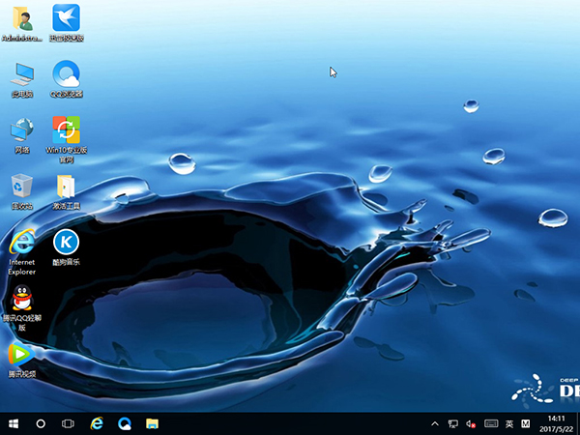This screenshot has width=580, height=435.
Task: Open the Win10 Professional folder shortcut
Action: pos(66,130)
